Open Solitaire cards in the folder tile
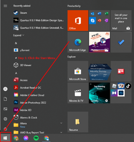Screen dimensions: 134x142 click(121, 86)
